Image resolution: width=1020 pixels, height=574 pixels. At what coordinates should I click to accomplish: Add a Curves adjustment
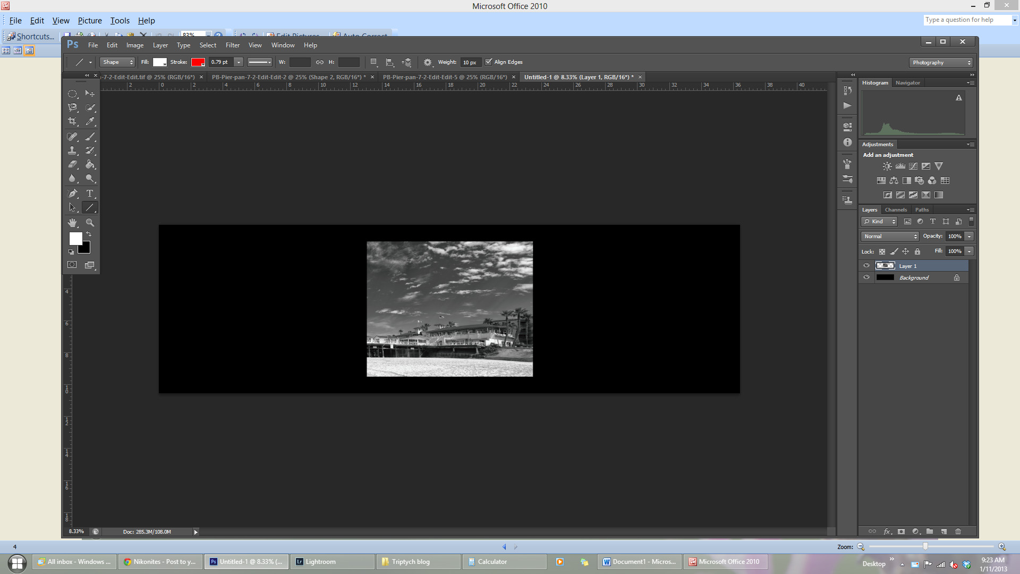coord(913,166)
